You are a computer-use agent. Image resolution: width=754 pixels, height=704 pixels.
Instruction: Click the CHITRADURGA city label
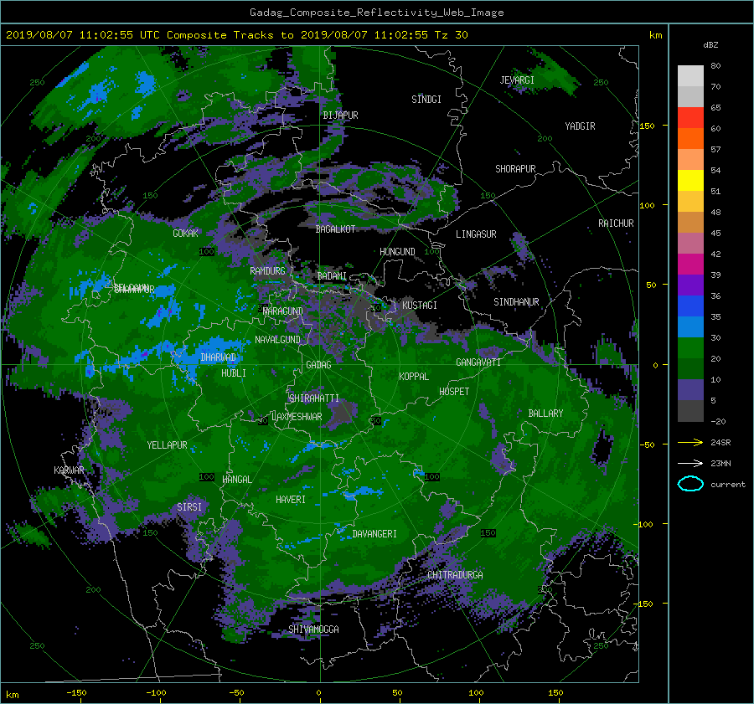point(455,575)
